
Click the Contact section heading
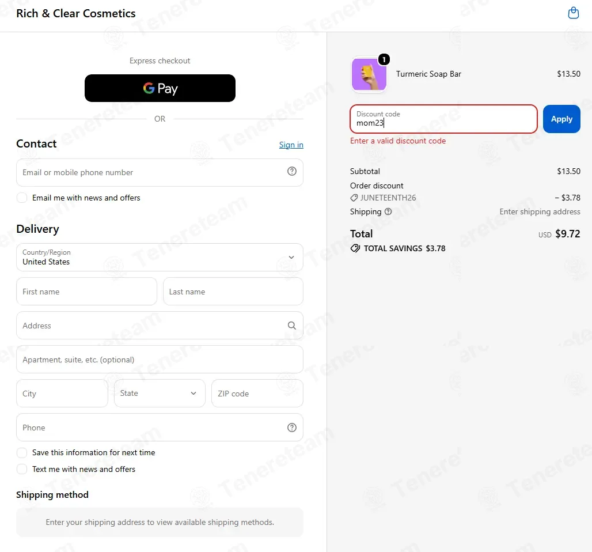36,143
